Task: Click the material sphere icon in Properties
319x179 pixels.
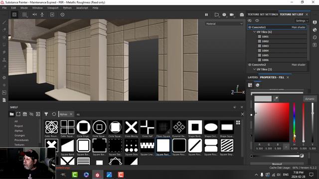Action: coord(258,85)
